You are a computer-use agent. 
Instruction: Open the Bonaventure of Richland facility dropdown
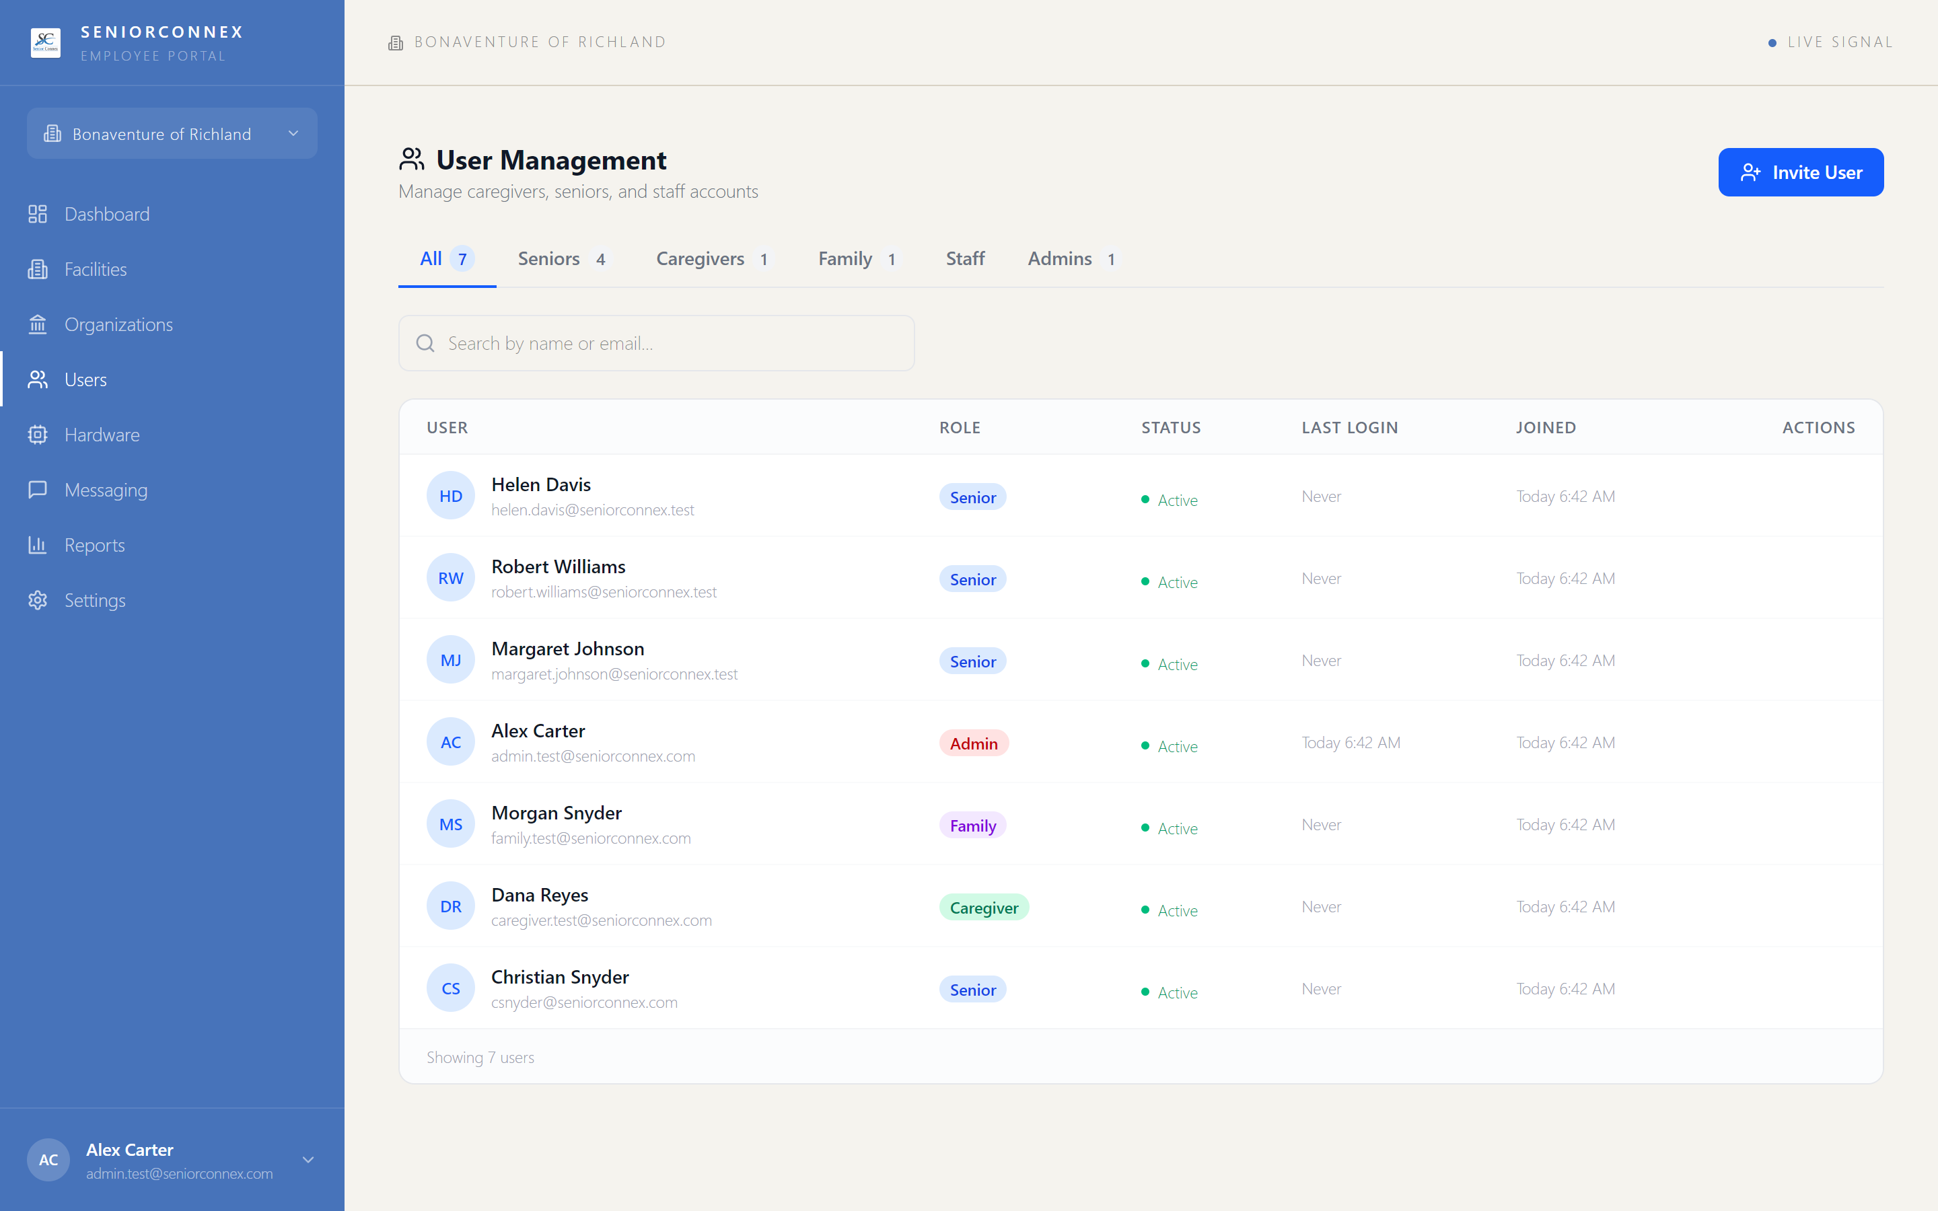(x=172, y=134)
